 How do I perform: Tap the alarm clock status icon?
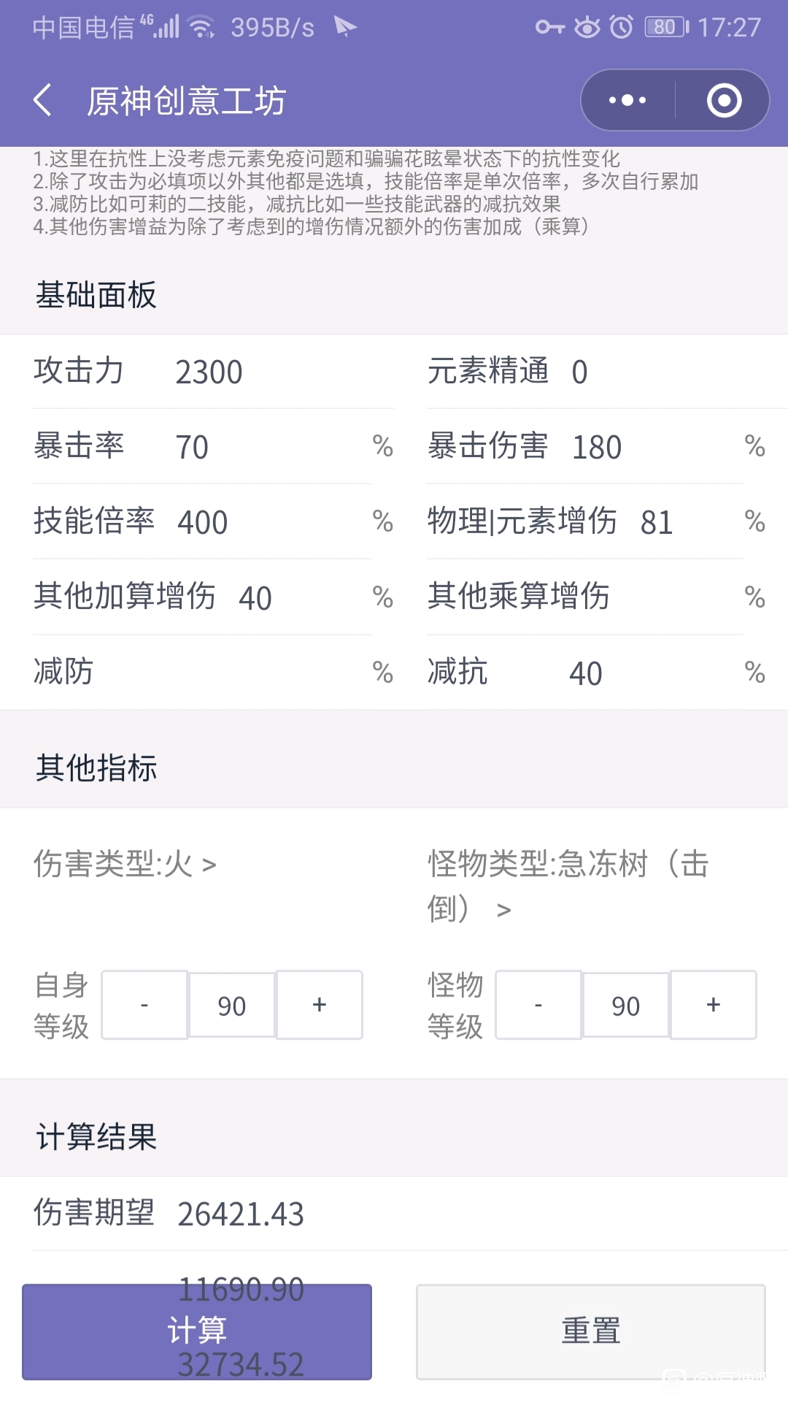point(622,27)
